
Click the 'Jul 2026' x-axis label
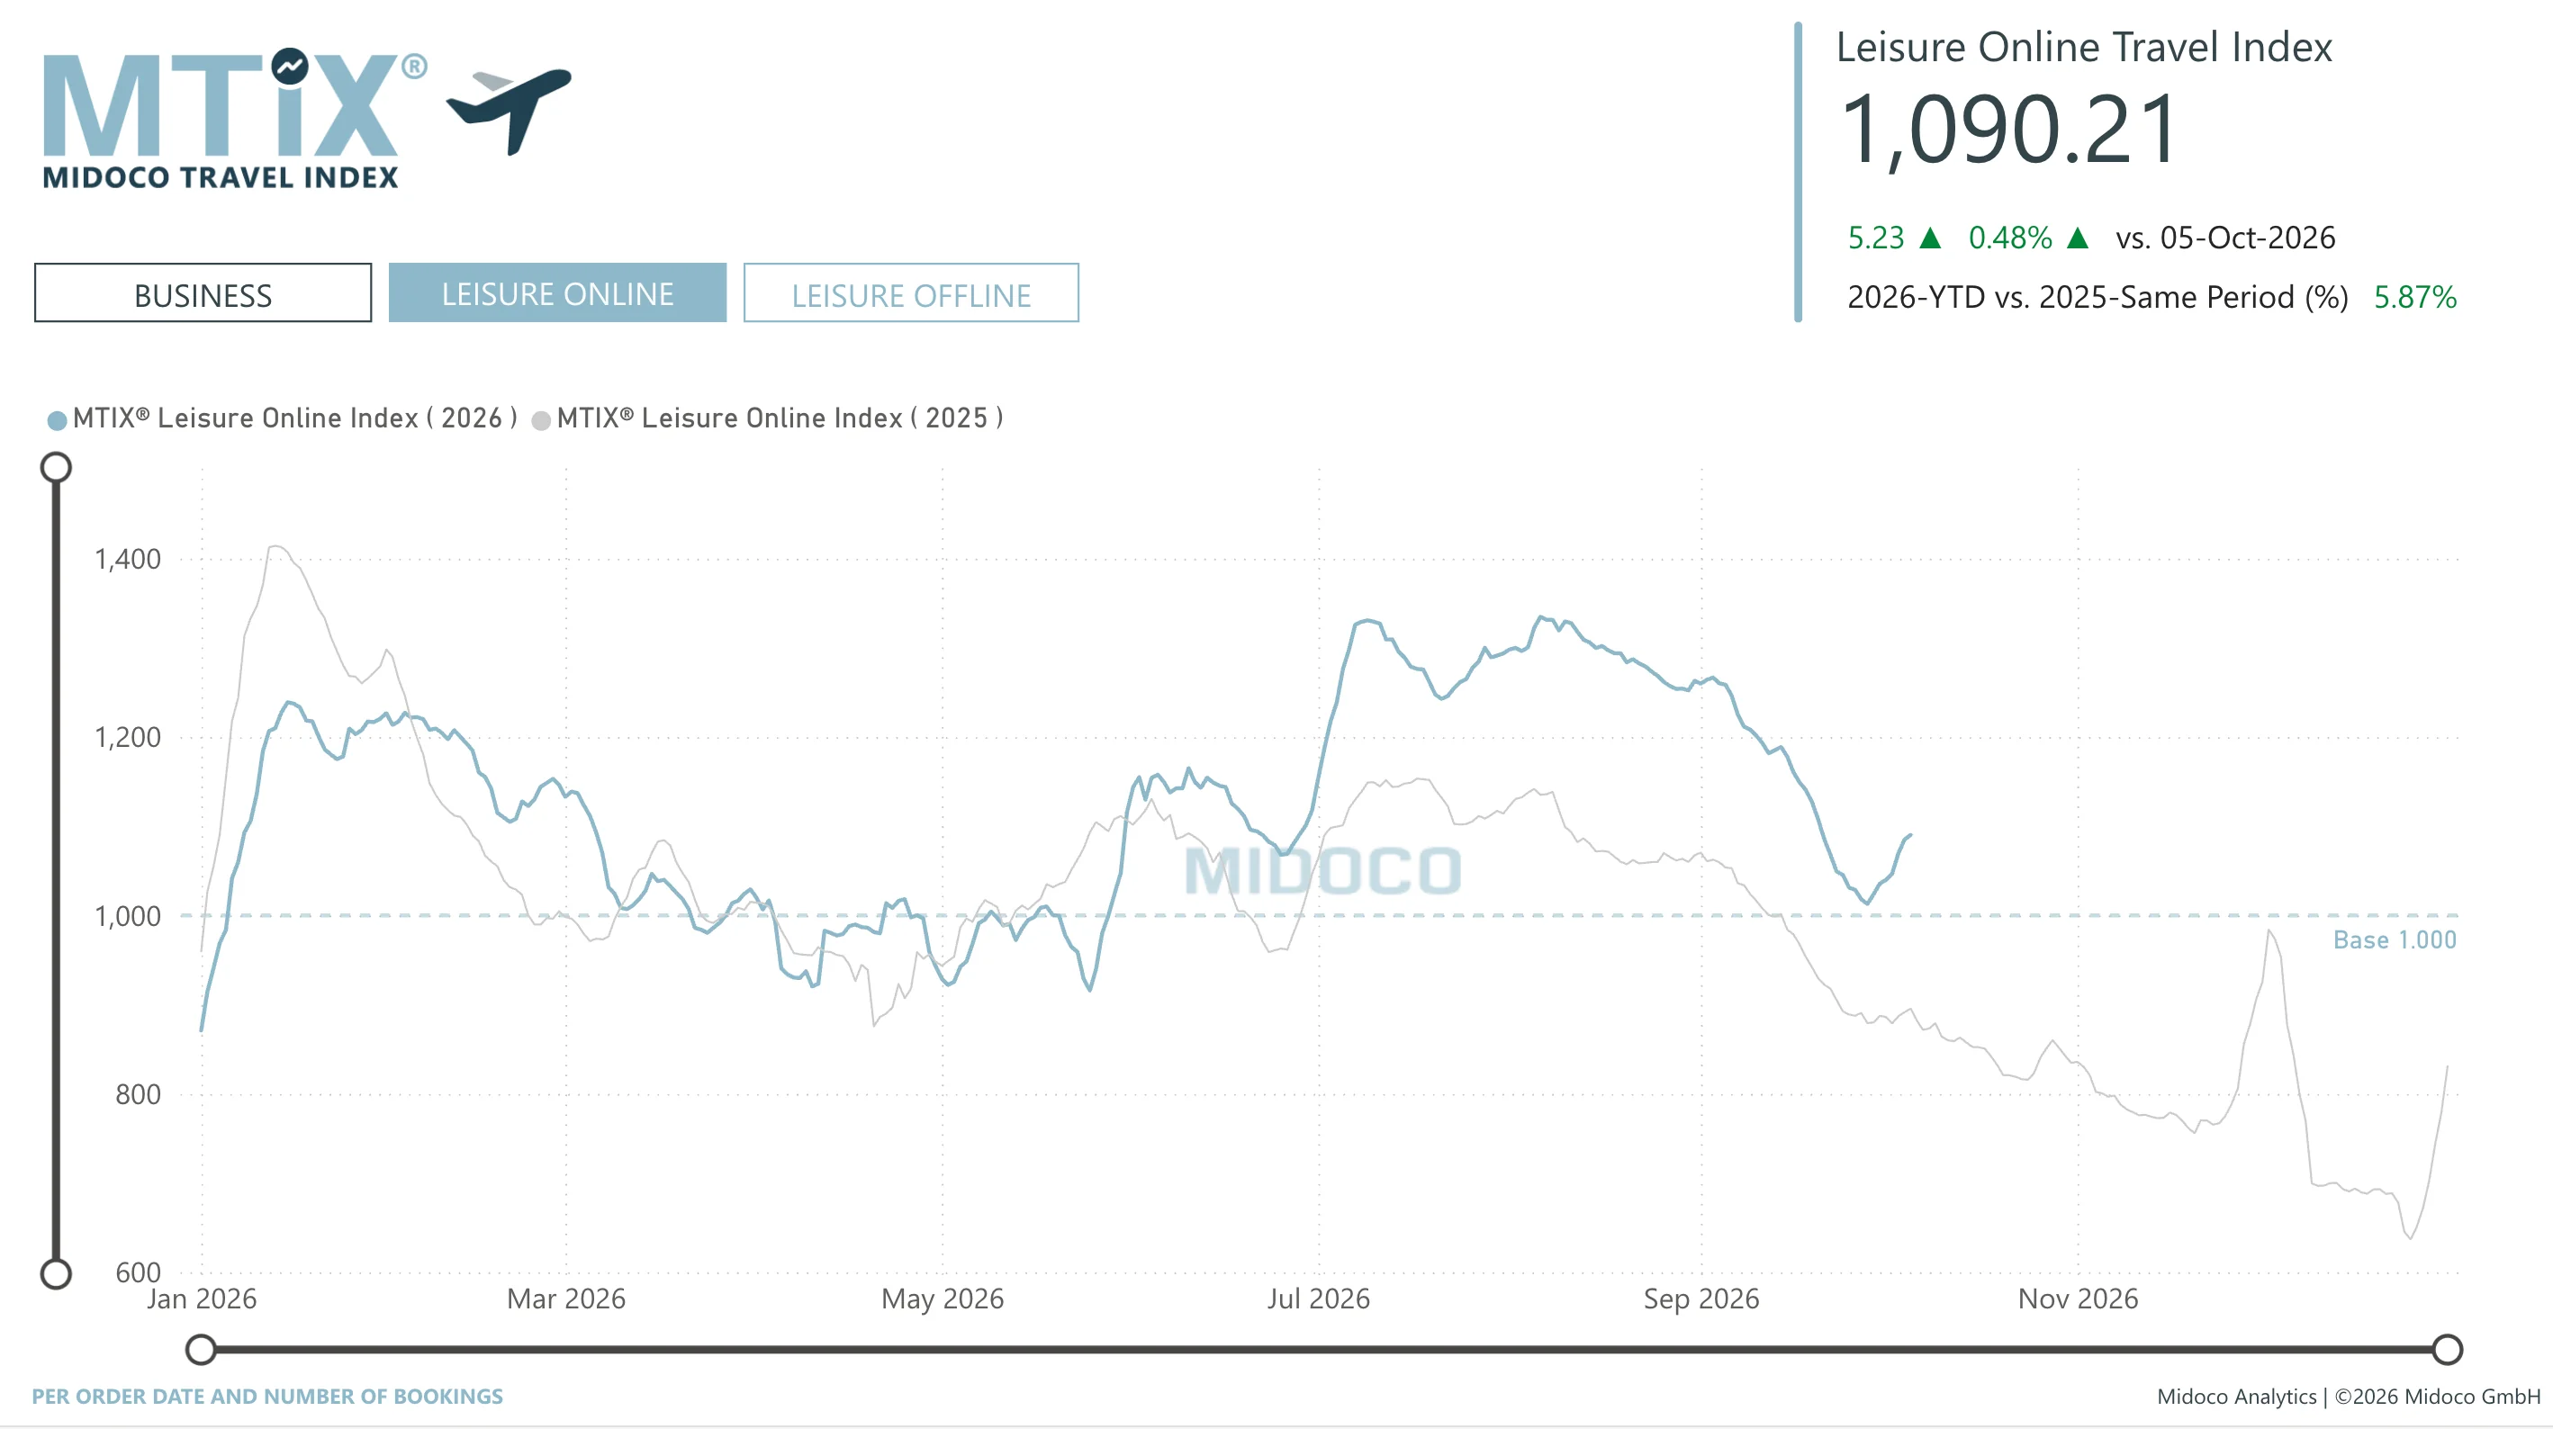[1318, 1299]
